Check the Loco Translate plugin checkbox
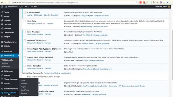Screen dimensions: 173x97 (25, 32)
